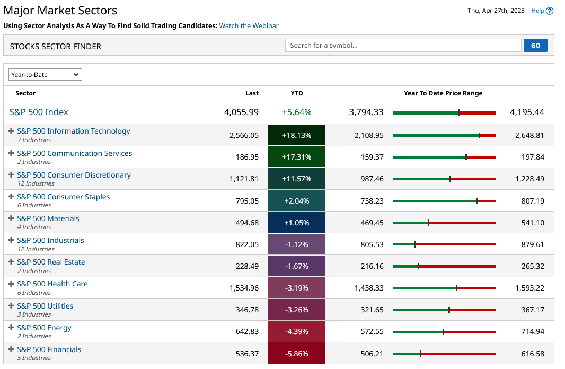Expand the S&P 500 Financials sector
The width and height of the screenshot is (565, 369).
(11, 349)
